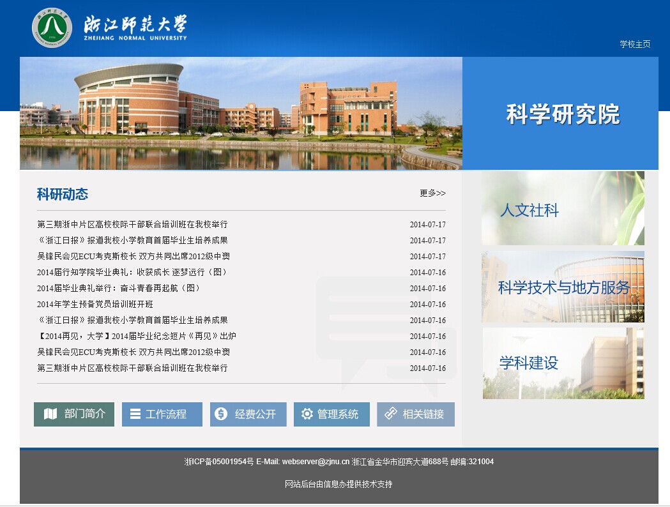This screenshot has width=670, height=507.
Task: Click the gear icon on 管理系统
Action: tap(307, 414)
